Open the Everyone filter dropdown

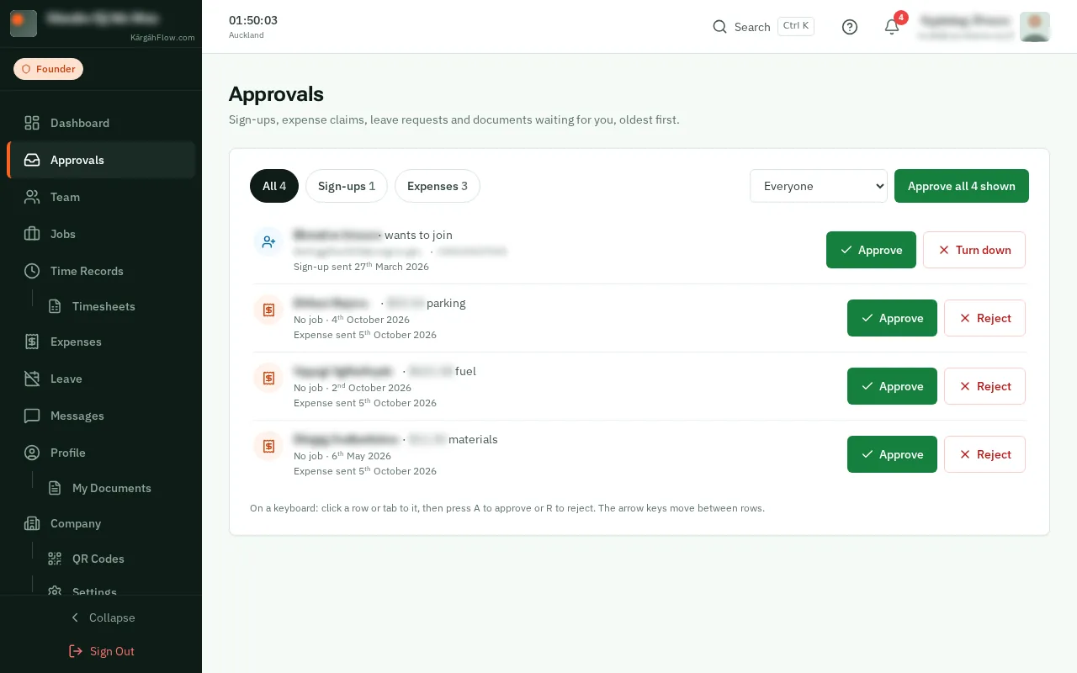click(x=819, y=186)
